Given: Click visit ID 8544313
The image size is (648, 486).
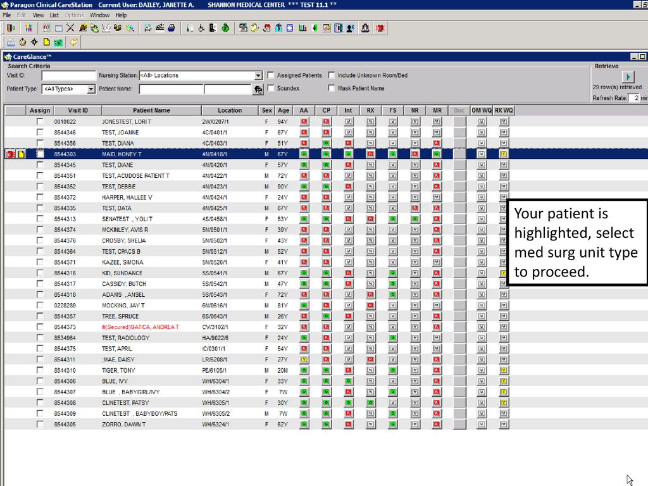Looking at the screenshot, I should click(65, 219).
